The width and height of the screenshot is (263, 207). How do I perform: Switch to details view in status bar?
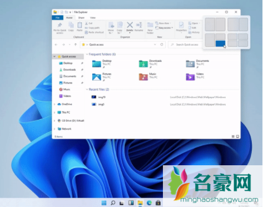pyautogui.click(x=233, y=136)
